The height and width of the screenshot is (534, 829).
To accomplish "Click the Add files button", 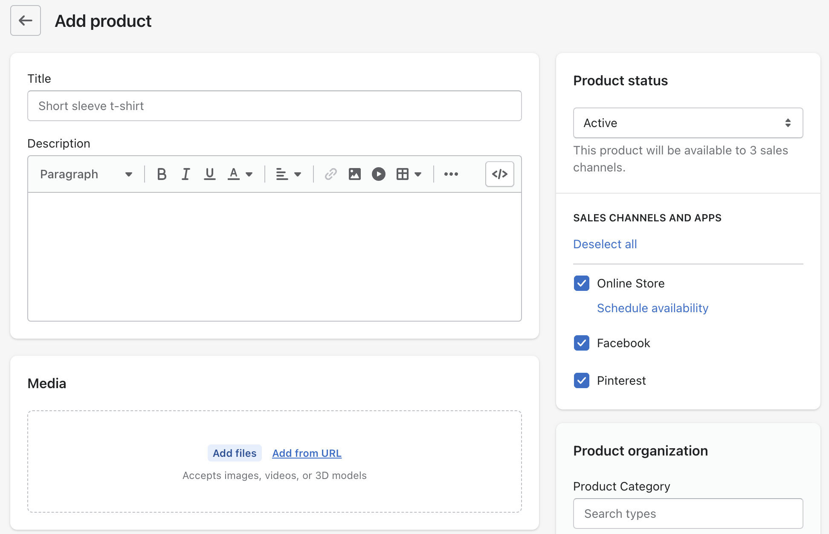I will 235,453.
